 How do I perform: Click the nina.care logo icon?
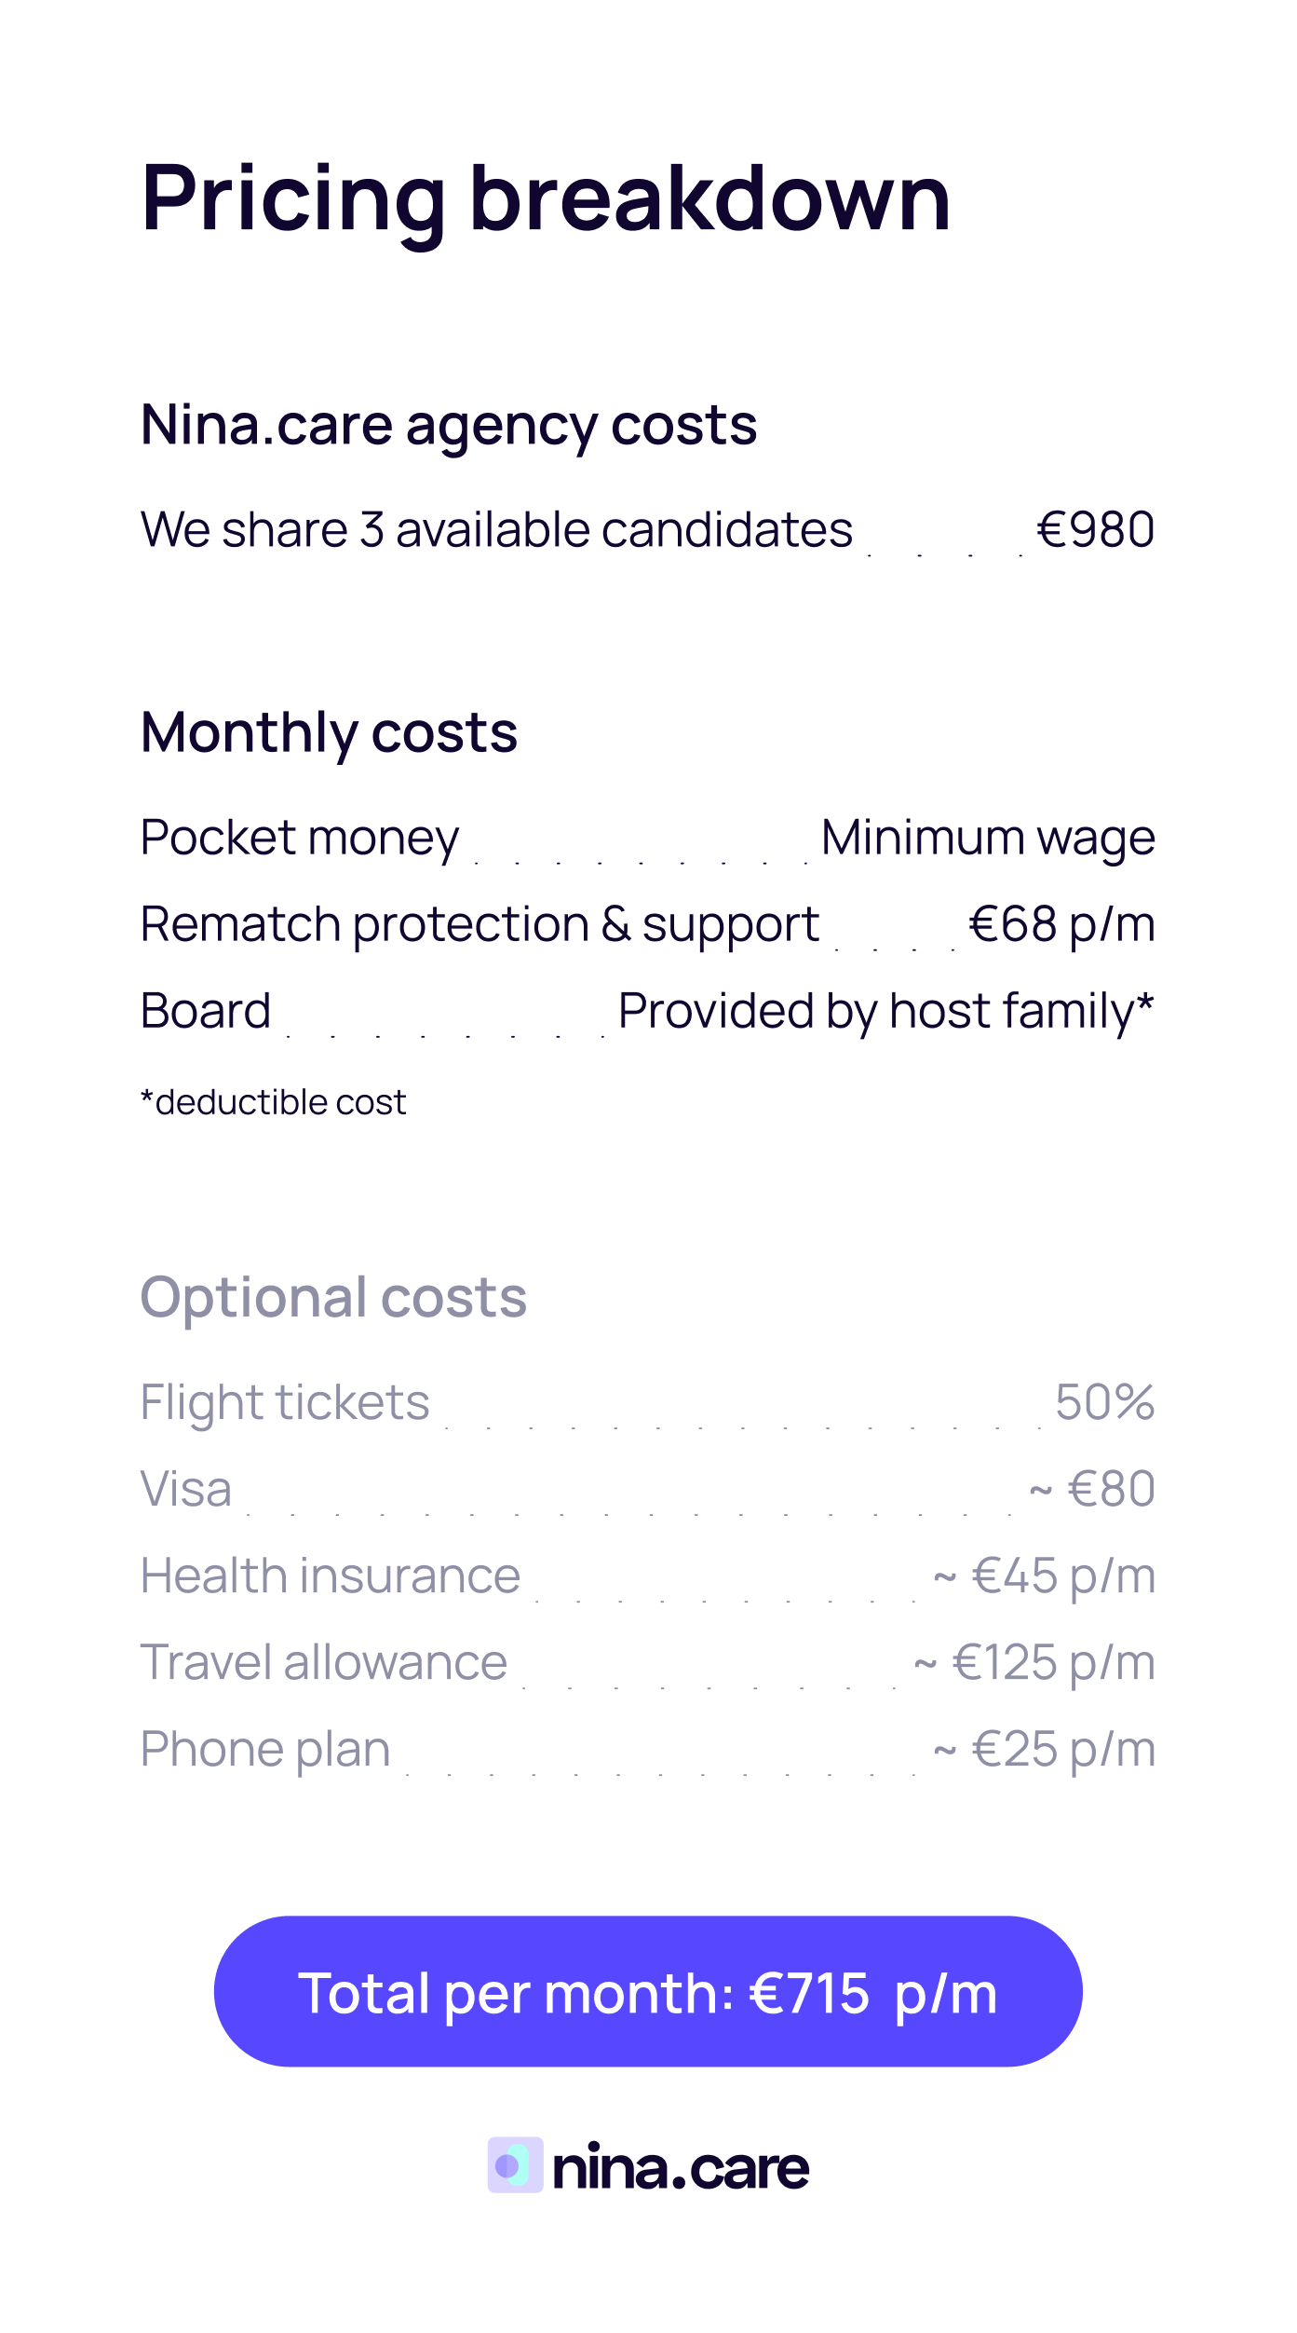click(x=515, y=2164)
